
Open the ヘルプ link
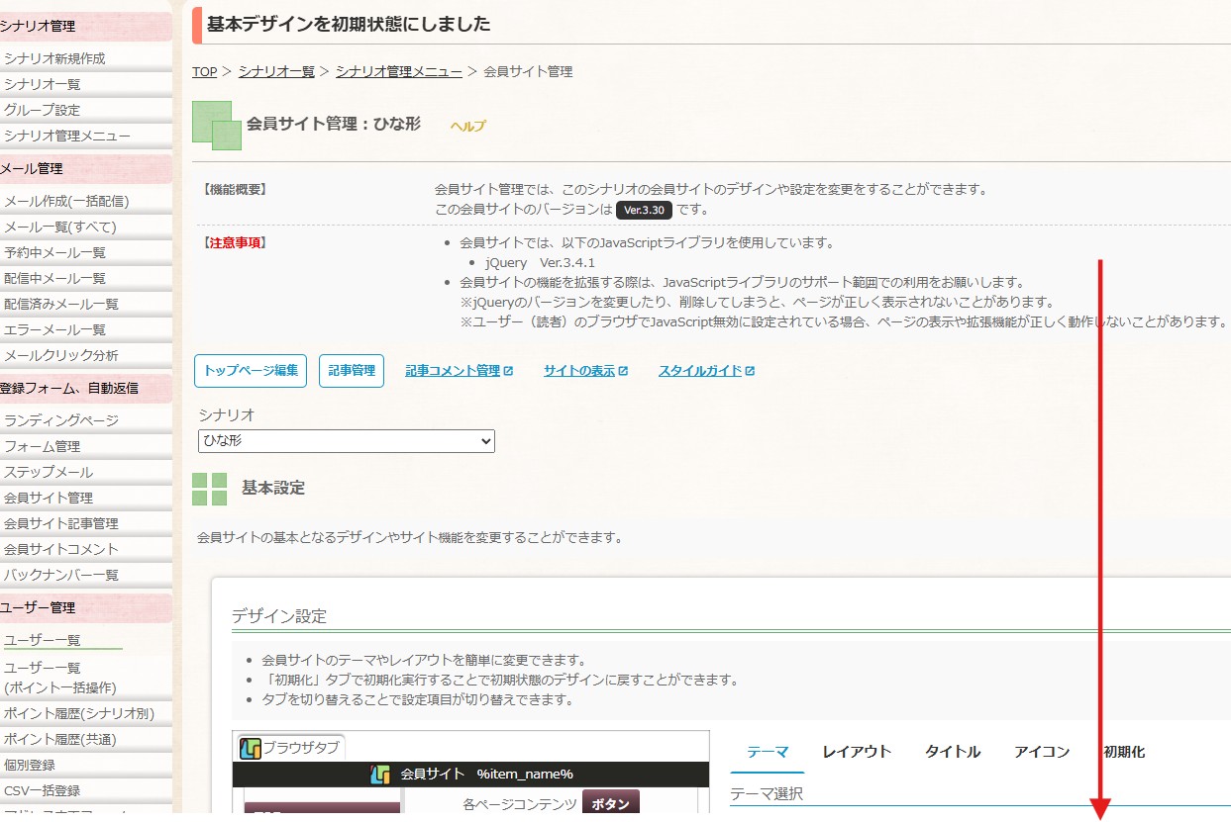[467, 126]
